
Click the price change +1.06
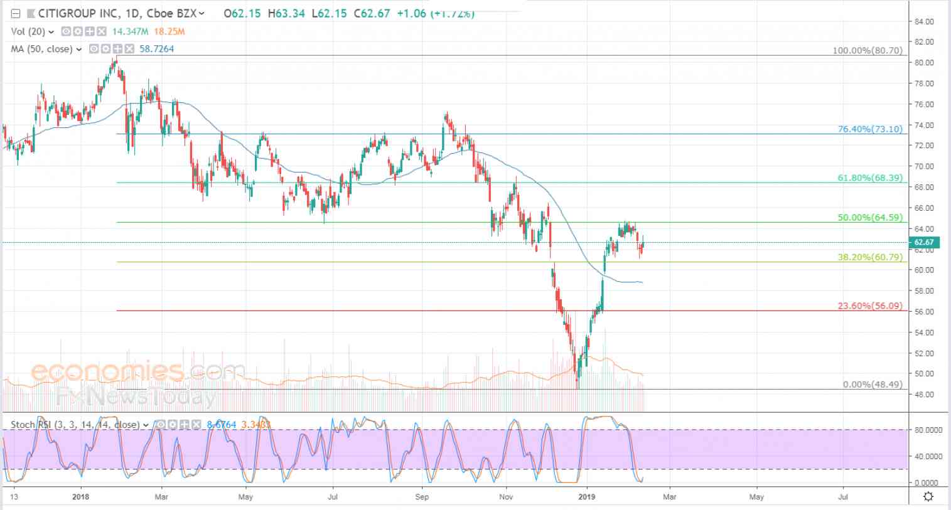coord(411,13)
